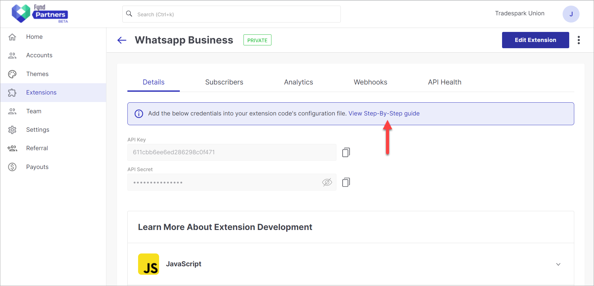Open the user avatar J menu
Screen dimensions: 594x286
click(x=571, y=14)
